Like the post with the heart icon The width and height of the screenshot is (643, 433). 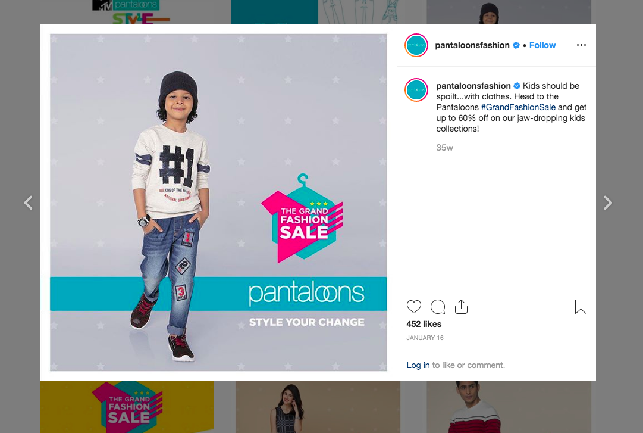[414, 307]
